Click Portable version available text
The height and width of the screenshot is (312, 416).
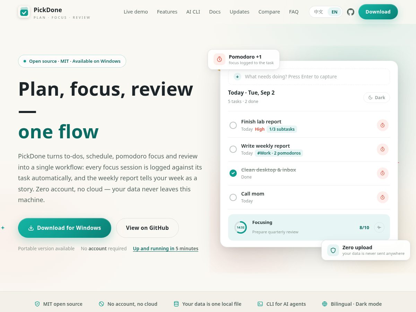tap(46, 249)
